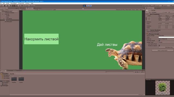
Task: Click the Game view Scale slider
Action: (46, 10)
